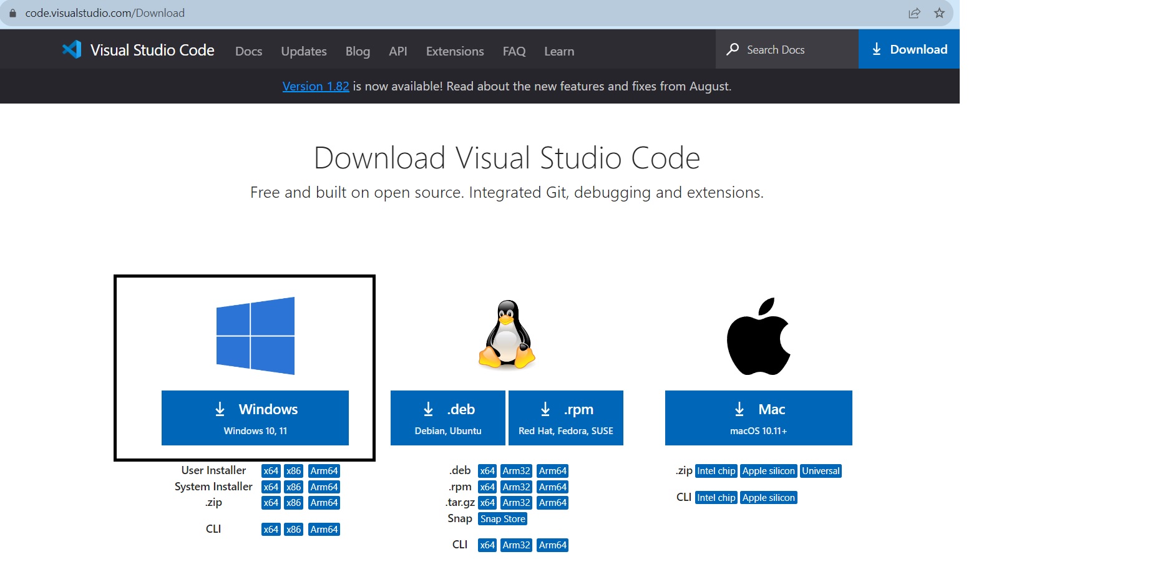
Task: Select Universal for Mac .zip
Action: click(821, 471)
